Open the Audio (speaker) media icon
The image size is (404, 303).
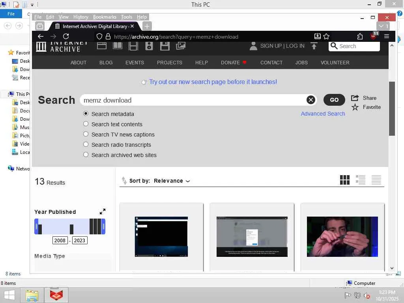149,46
